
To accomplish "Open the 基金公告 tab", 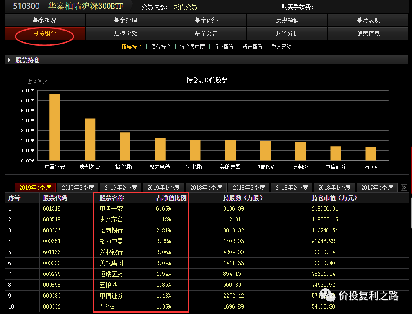I will pos(206,33).
